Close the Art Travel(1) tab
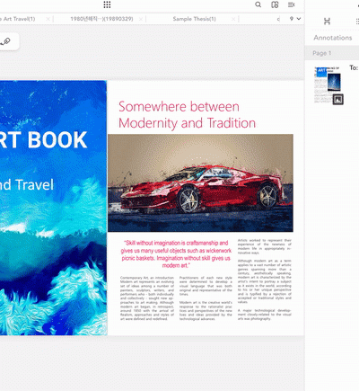 coord(48,19)
